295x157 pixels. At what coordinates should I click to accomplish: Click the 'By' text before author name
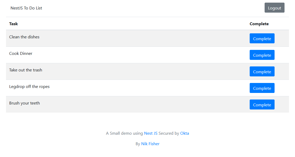click(x=138, y=144)
